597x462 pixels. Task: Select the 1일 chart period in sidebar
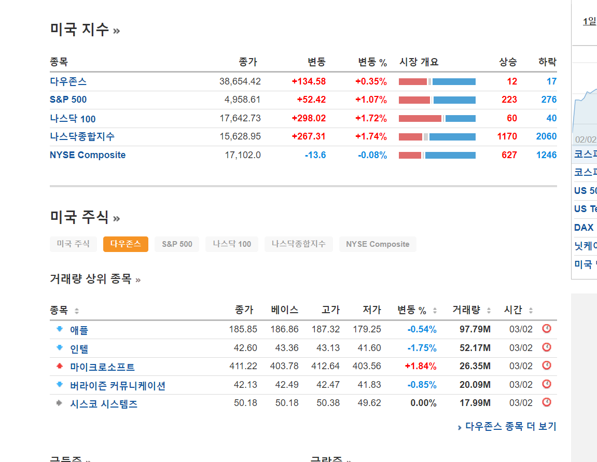coord(589,21)
